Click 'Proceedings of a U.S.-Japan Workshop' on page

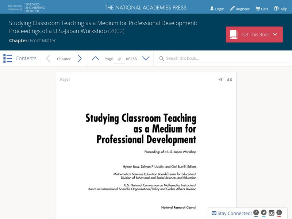pyautogui.click(x=170, y=152)
